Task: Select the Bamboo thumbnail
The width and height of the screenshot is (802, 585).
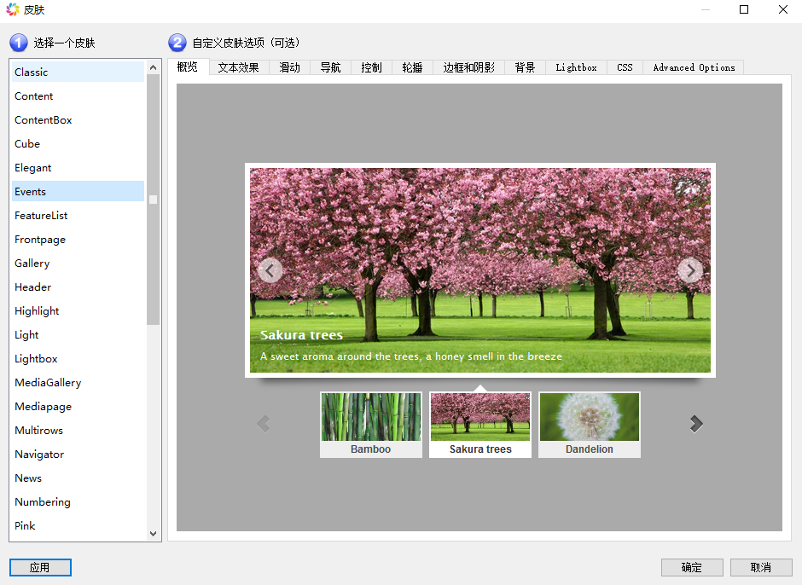Action: (370, 425)
